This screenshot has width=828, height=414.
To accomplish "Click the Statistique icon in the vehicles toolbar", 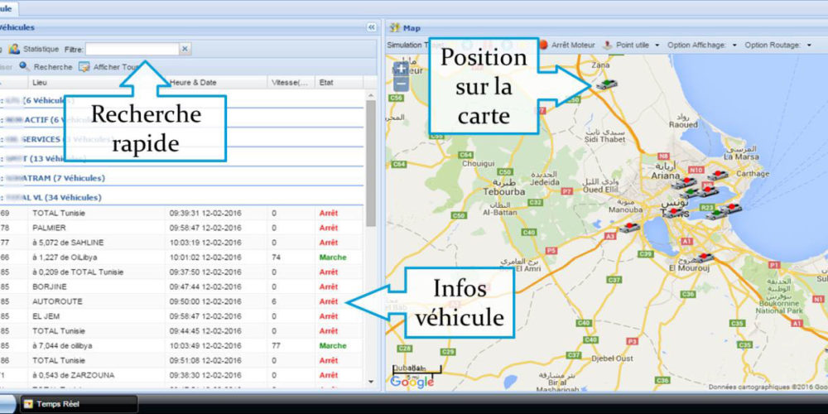I will 14,49.
